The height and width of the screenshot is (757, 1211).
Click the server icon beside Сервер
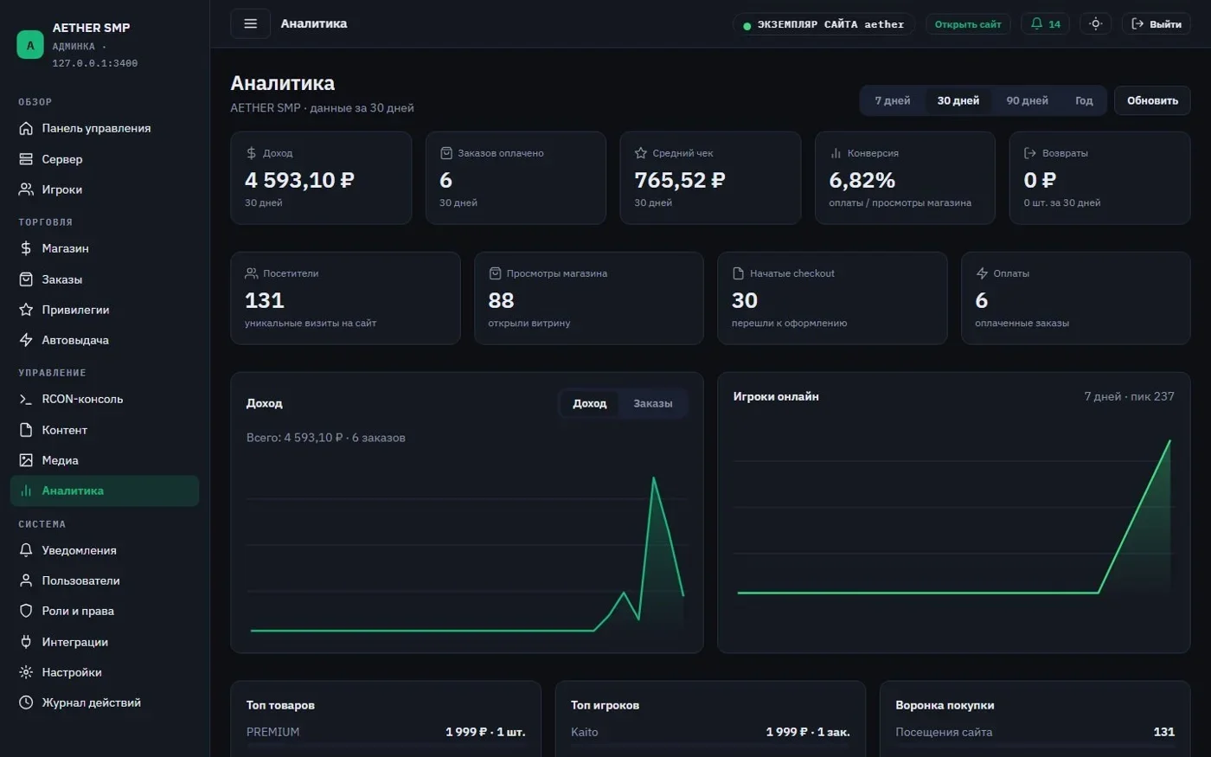coord(26,159)
